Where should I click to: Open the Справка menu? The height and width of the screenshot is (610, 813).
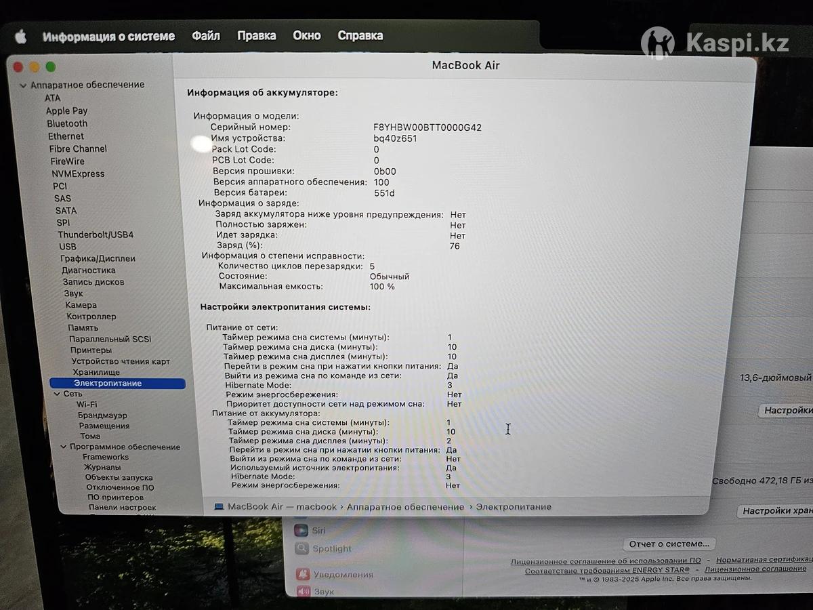[x=360, y=36]
